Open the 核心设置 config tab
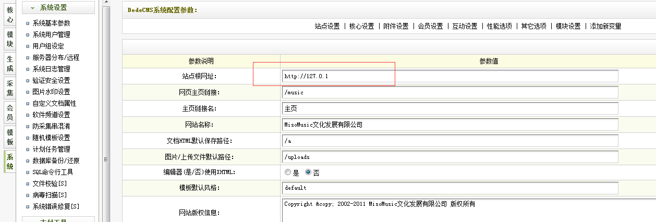The image size is (656, 222). (361, 26)
